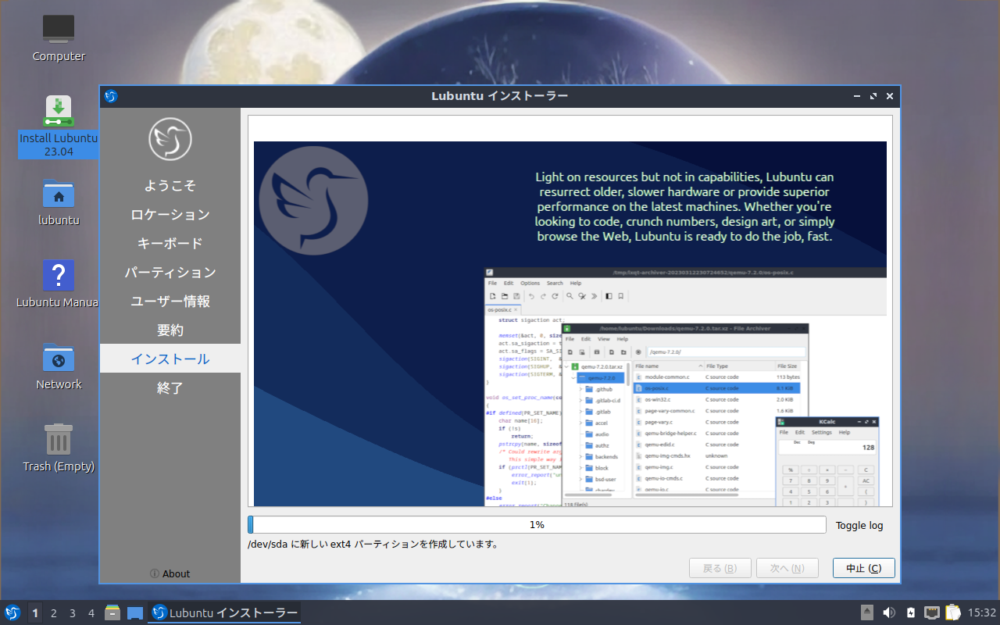Image resolution: width=1000 pixels, height=625 pixels.
Task: Select the パーティション step in sidebar
Action: click(x=170, y=273)
